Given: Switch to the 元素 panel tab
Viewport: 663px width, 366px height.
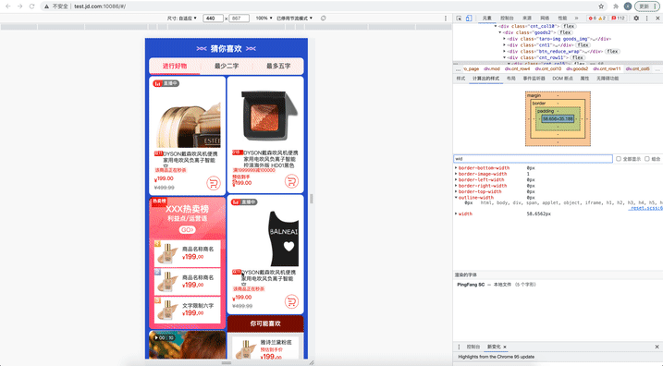Looking at the screenshot, I should click(x=487, y=18).
